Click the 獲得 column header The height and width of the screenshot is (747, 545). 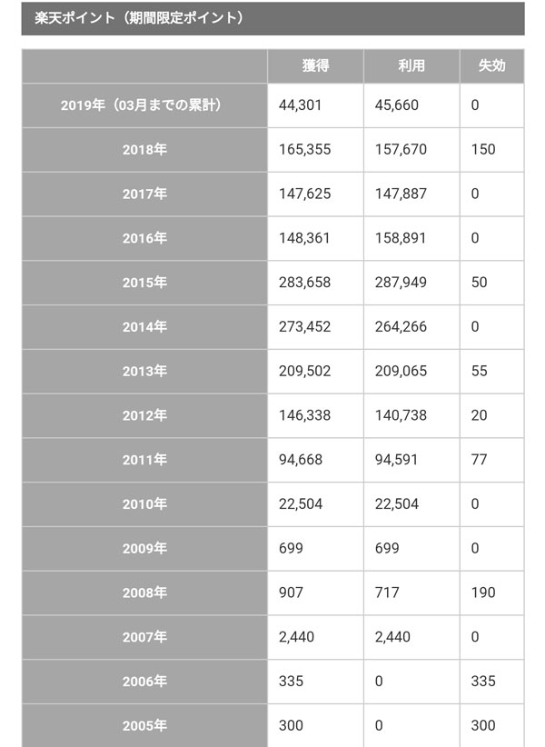(315, 66)
